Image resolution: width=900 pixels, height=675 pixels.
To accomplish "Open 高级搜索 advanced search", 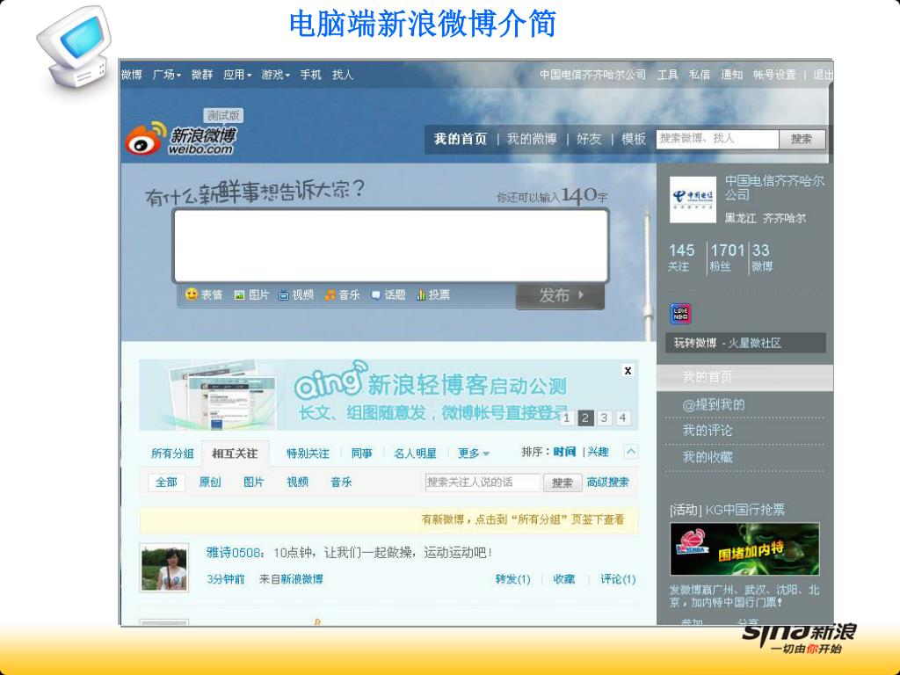I will point(608,483).
